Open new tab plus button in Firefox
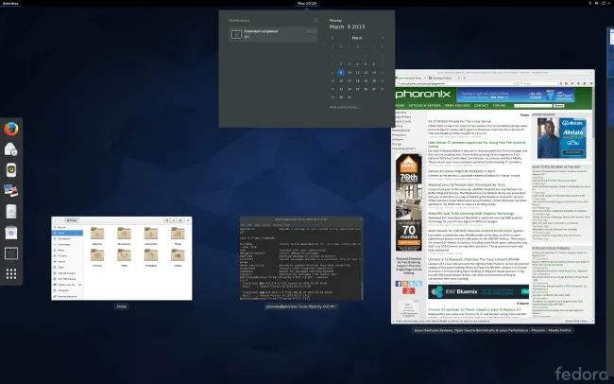 [x=465, y=79]
